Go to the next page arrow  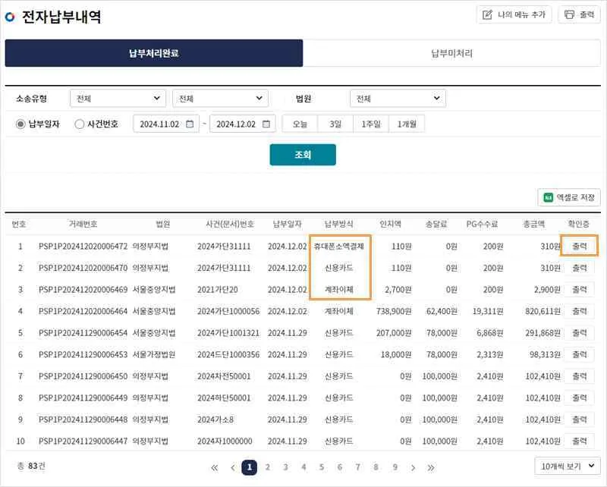413,467
